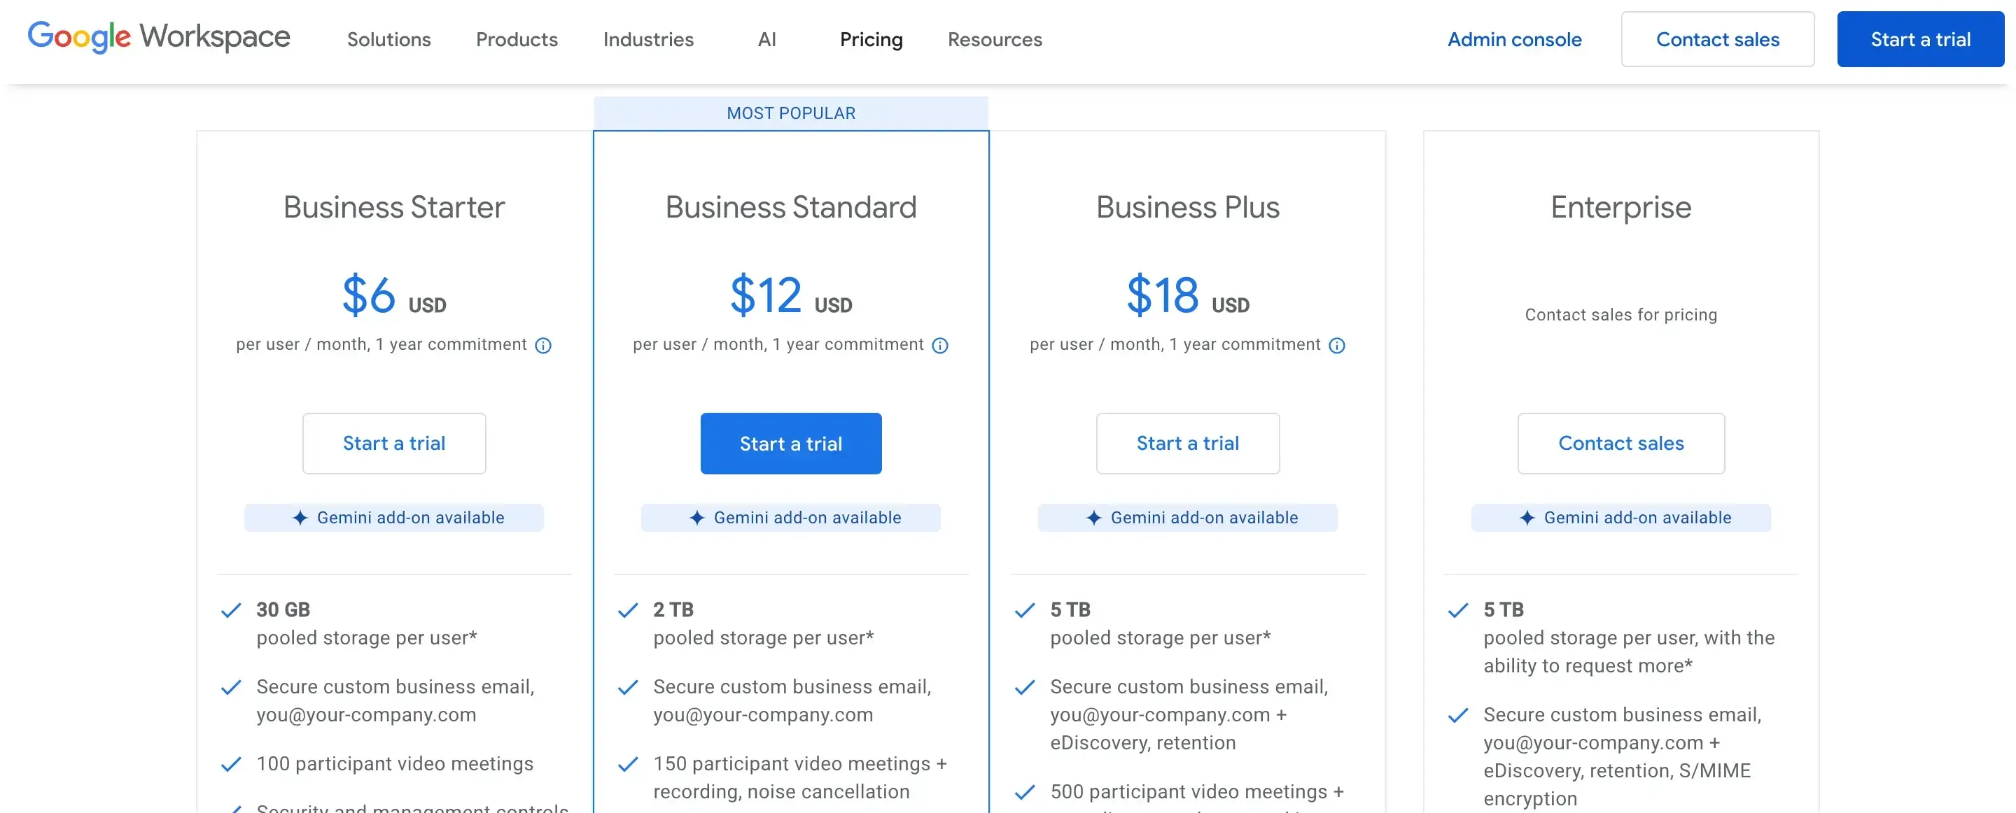Open the Products menu
Image resolution: width=2016 pixels, height=813 pixels.
(517, 39)
